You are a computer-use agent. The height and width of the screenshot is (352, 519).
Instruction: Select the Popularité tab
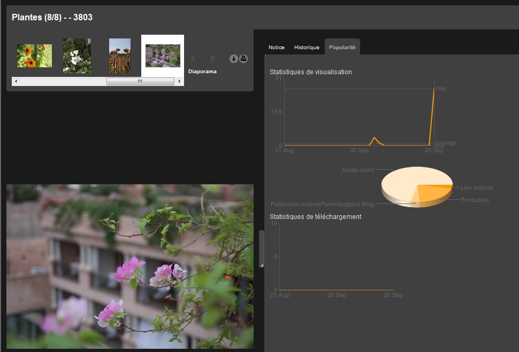pyautogui.click(x=342, y=48)
